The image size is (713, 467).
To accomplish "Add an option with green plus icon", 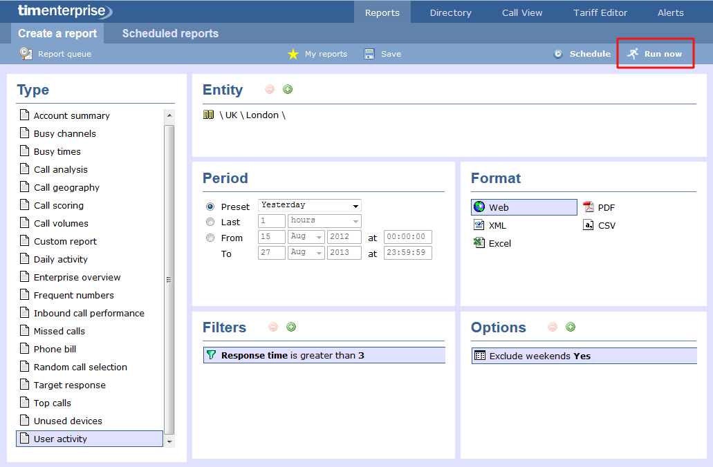I will (x=571, y=327).
